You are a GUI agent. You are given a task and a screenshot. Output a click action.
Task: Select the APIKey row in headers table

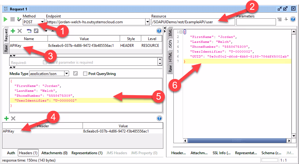pos(83,131)
